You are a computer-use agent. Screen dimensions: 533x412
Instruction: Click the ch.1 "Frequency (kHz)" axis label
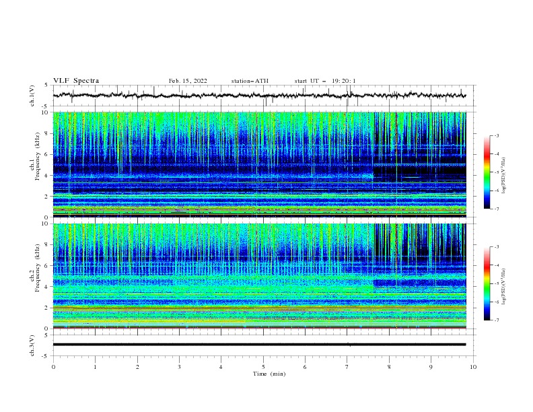[x=38, y=156]
